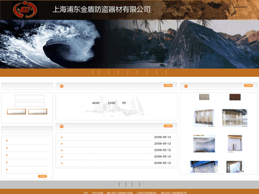The image size is (259, 194).
Task: Open the dark brown wooden door thumbnail
Action: tap(235, 97)
